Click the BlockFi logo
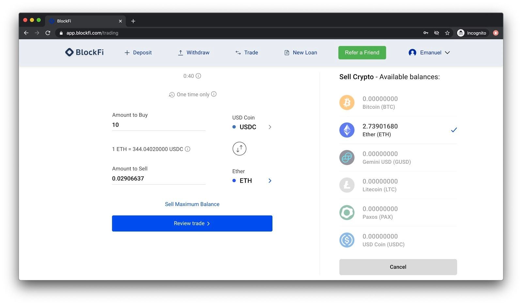 coord(84,52)
